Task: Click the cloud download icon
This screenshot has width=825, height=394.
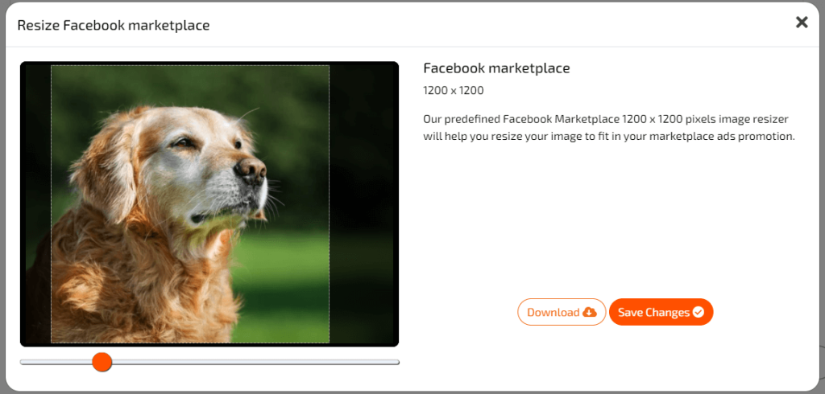Action: [x=589, y=312]
